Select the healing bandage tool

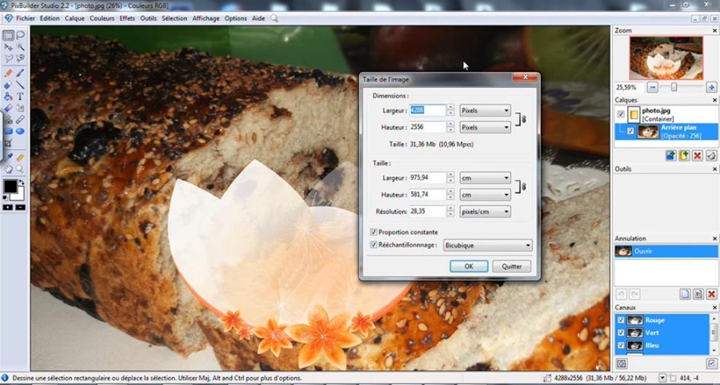20,120
